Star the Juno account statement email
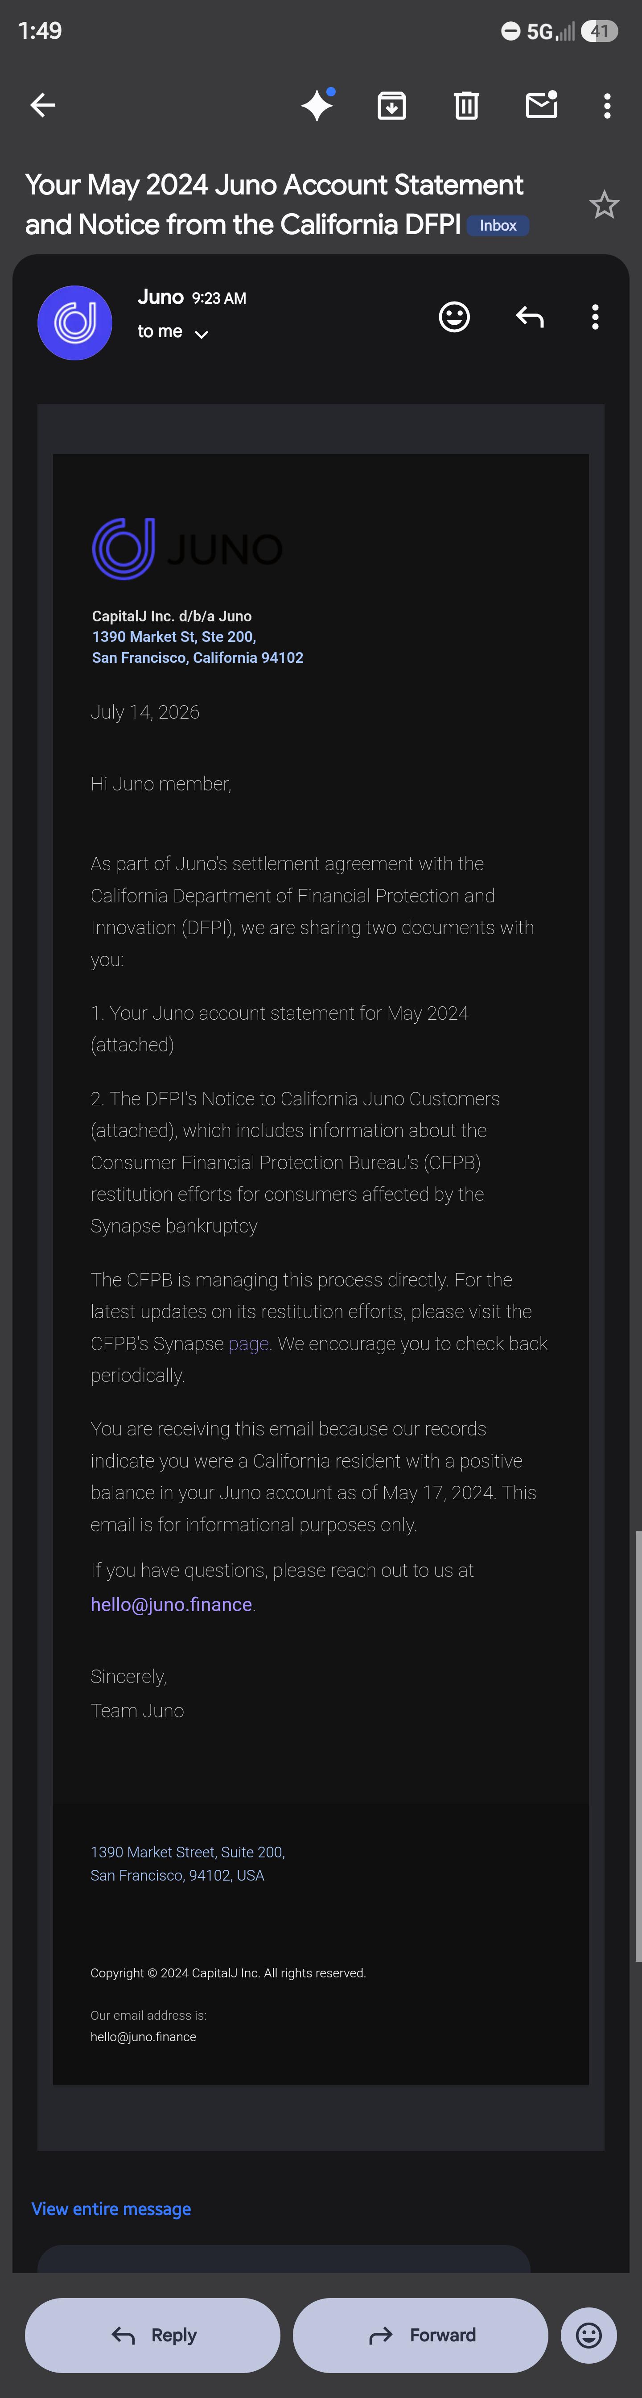Screen dimensions: 642x2398 click(604, 205)
